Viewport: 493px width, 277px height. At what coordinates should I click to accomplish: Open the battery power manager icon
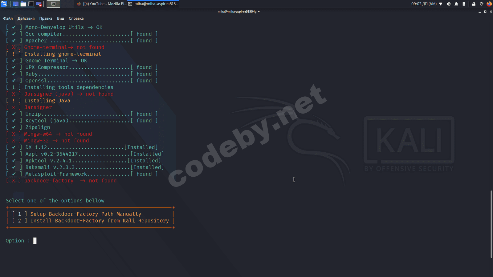click(x=464, y=4)
